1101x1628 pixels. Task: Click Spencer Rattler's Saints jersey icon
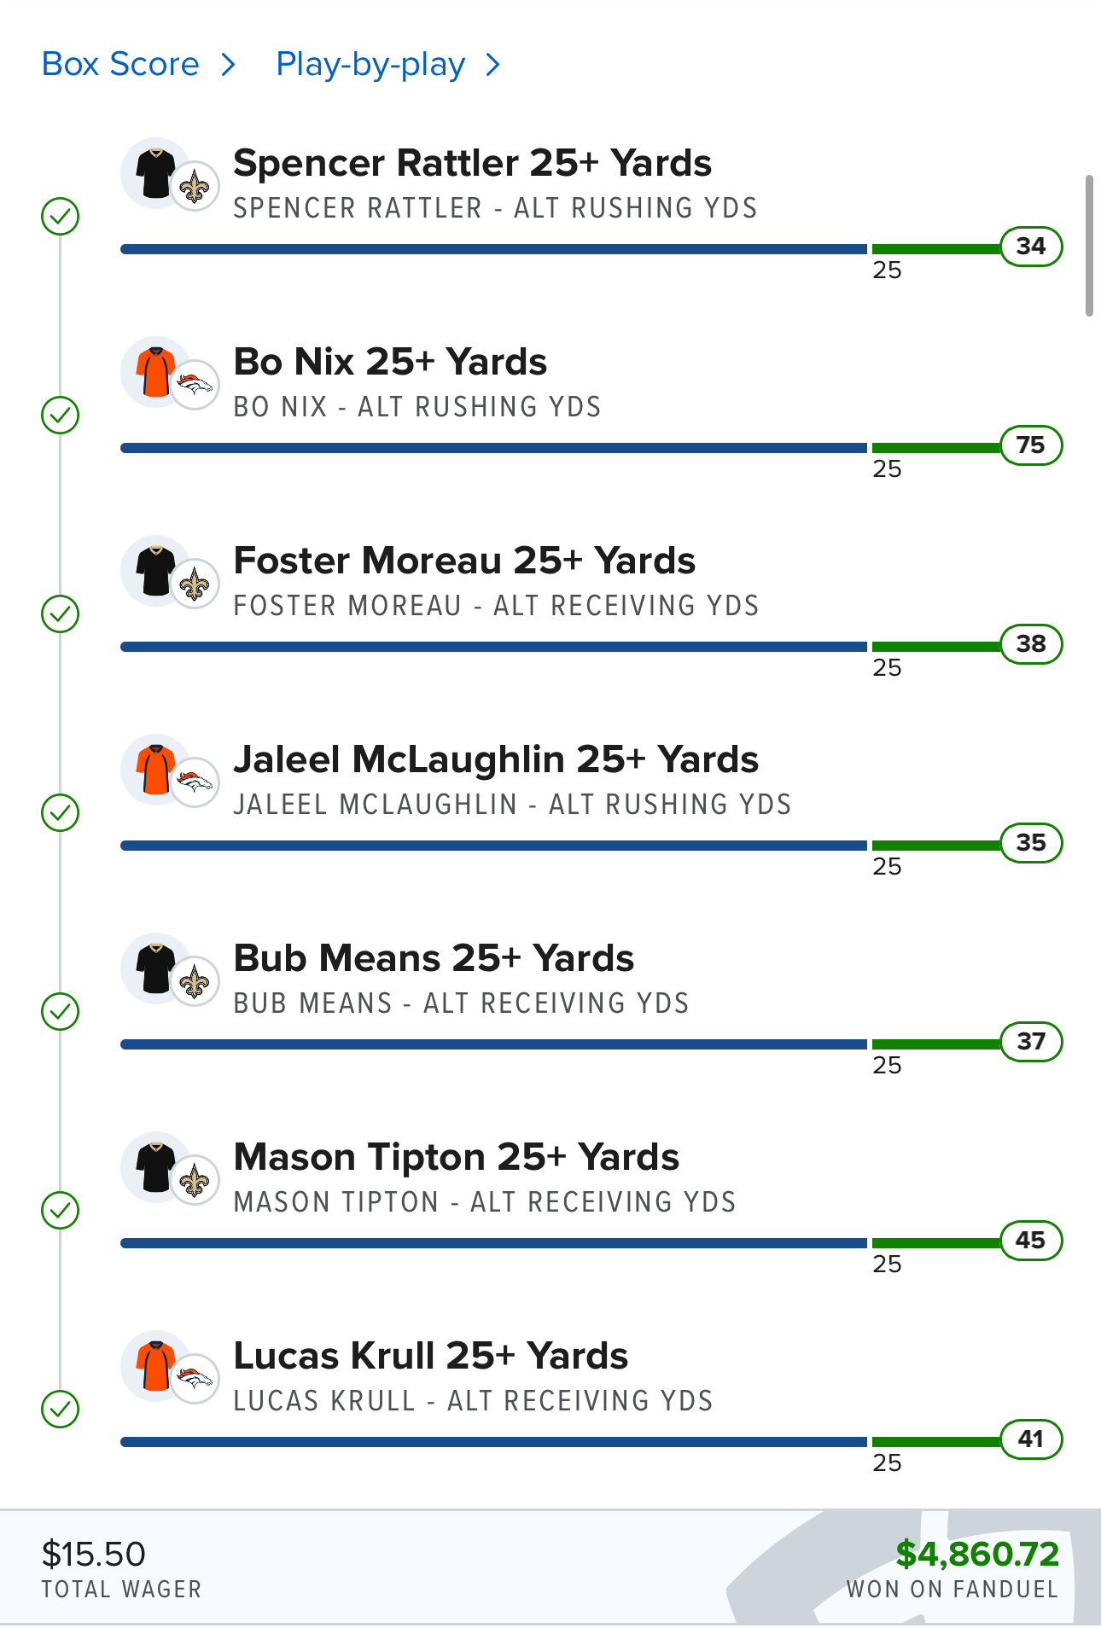point(156,173)
